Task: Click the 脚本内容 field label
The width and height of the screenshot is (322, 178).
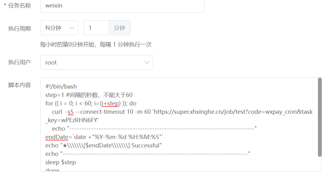Action: point(19,85)
